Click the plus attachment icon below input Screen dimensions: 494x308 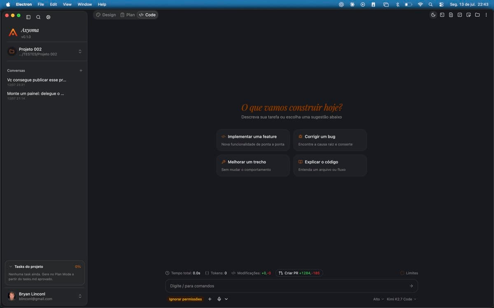(210, 299)
